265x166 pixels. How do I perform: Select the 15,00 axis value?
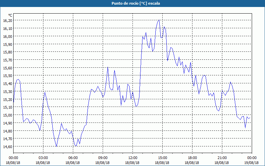(x=8, y=115)
